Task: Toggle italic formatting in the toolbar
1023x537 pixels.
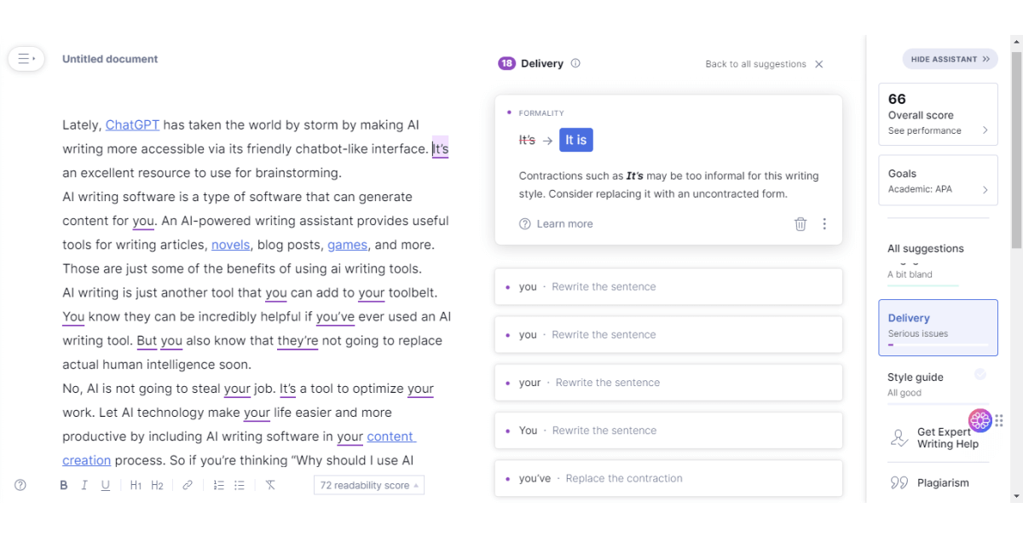Action: tap(84, 485)
